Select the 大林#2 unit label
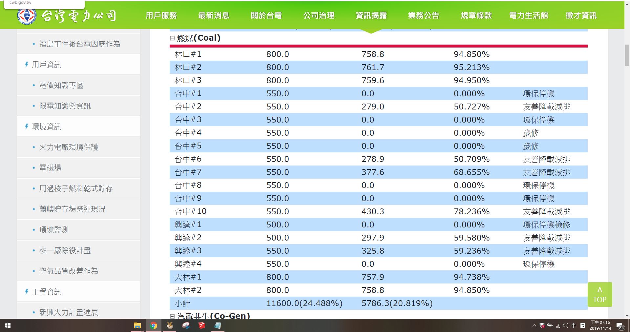This screenshot has width=630, height=332. tap(188, 290)
